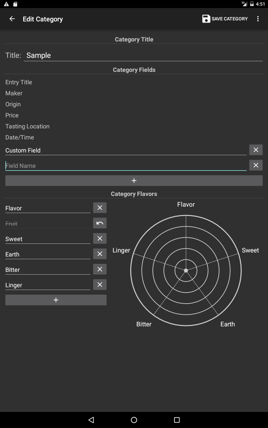
Task: Open the three-dot overflow menu
Action: [258, 19]
